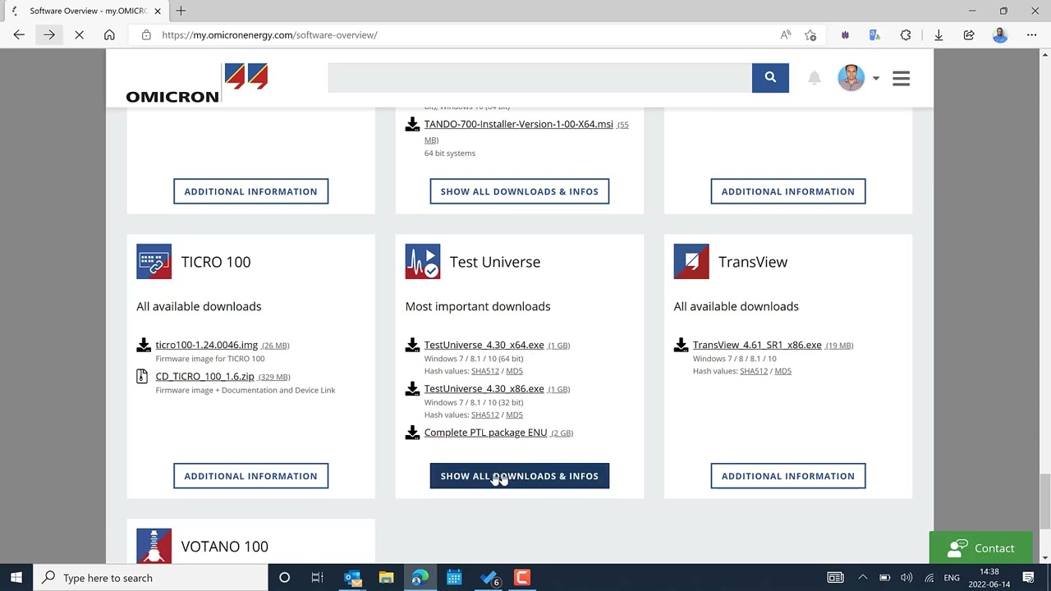Open Windows Start menu
This screenshot has height=591, width=1051.
pyautogui.click(x=16, y=578)
